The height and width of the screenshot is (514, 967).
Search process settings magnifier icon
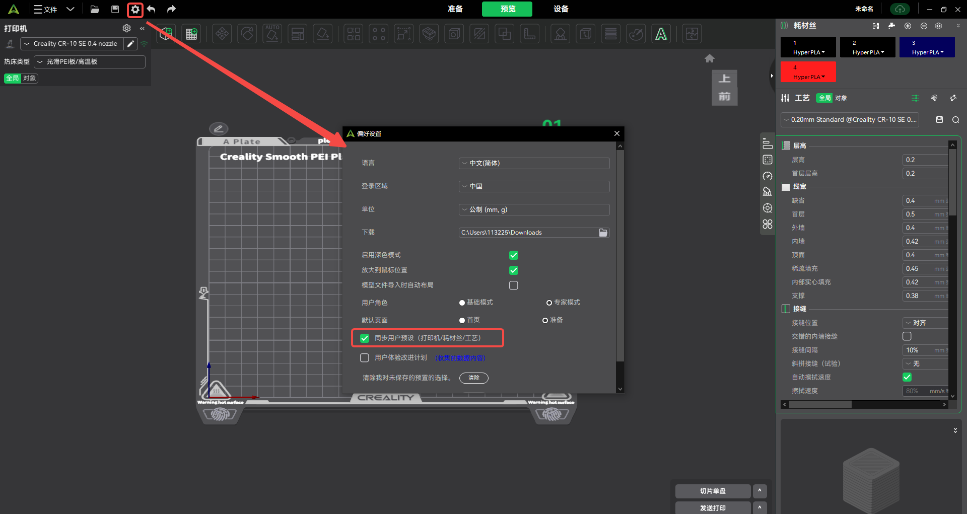[955, 119]
